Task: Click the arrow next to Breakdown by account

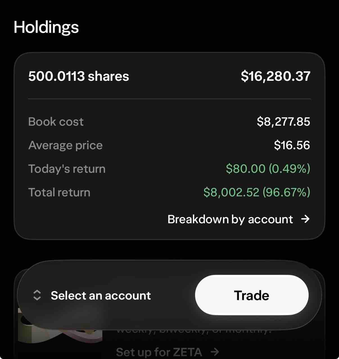Action: pyautogui.click(x=305, y=219)
